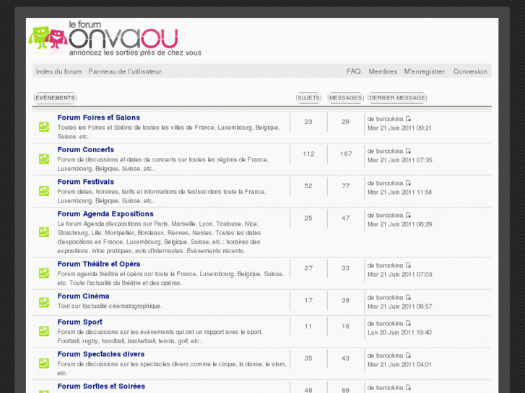View latest post icon in Agenda Expositions row

click(408, 216)
